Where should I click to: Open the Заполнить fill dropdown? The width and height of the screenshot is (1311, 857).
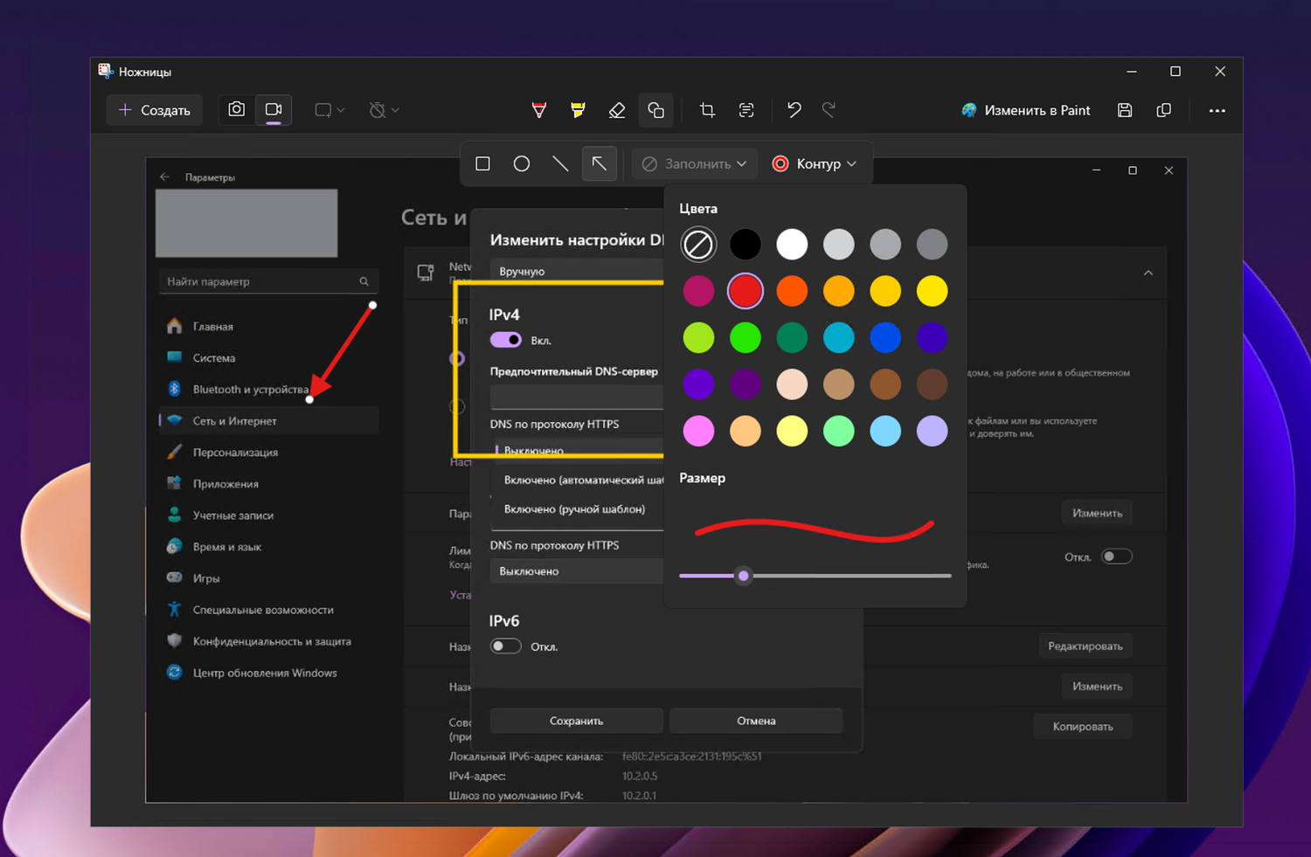click(x=695, y=163)
